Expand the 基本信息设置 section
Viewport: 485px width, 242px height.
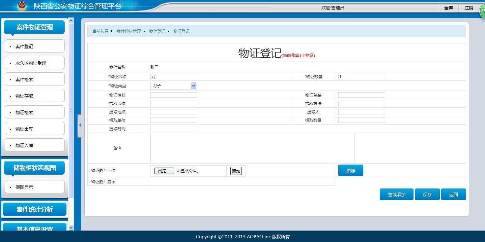[35, 228]
